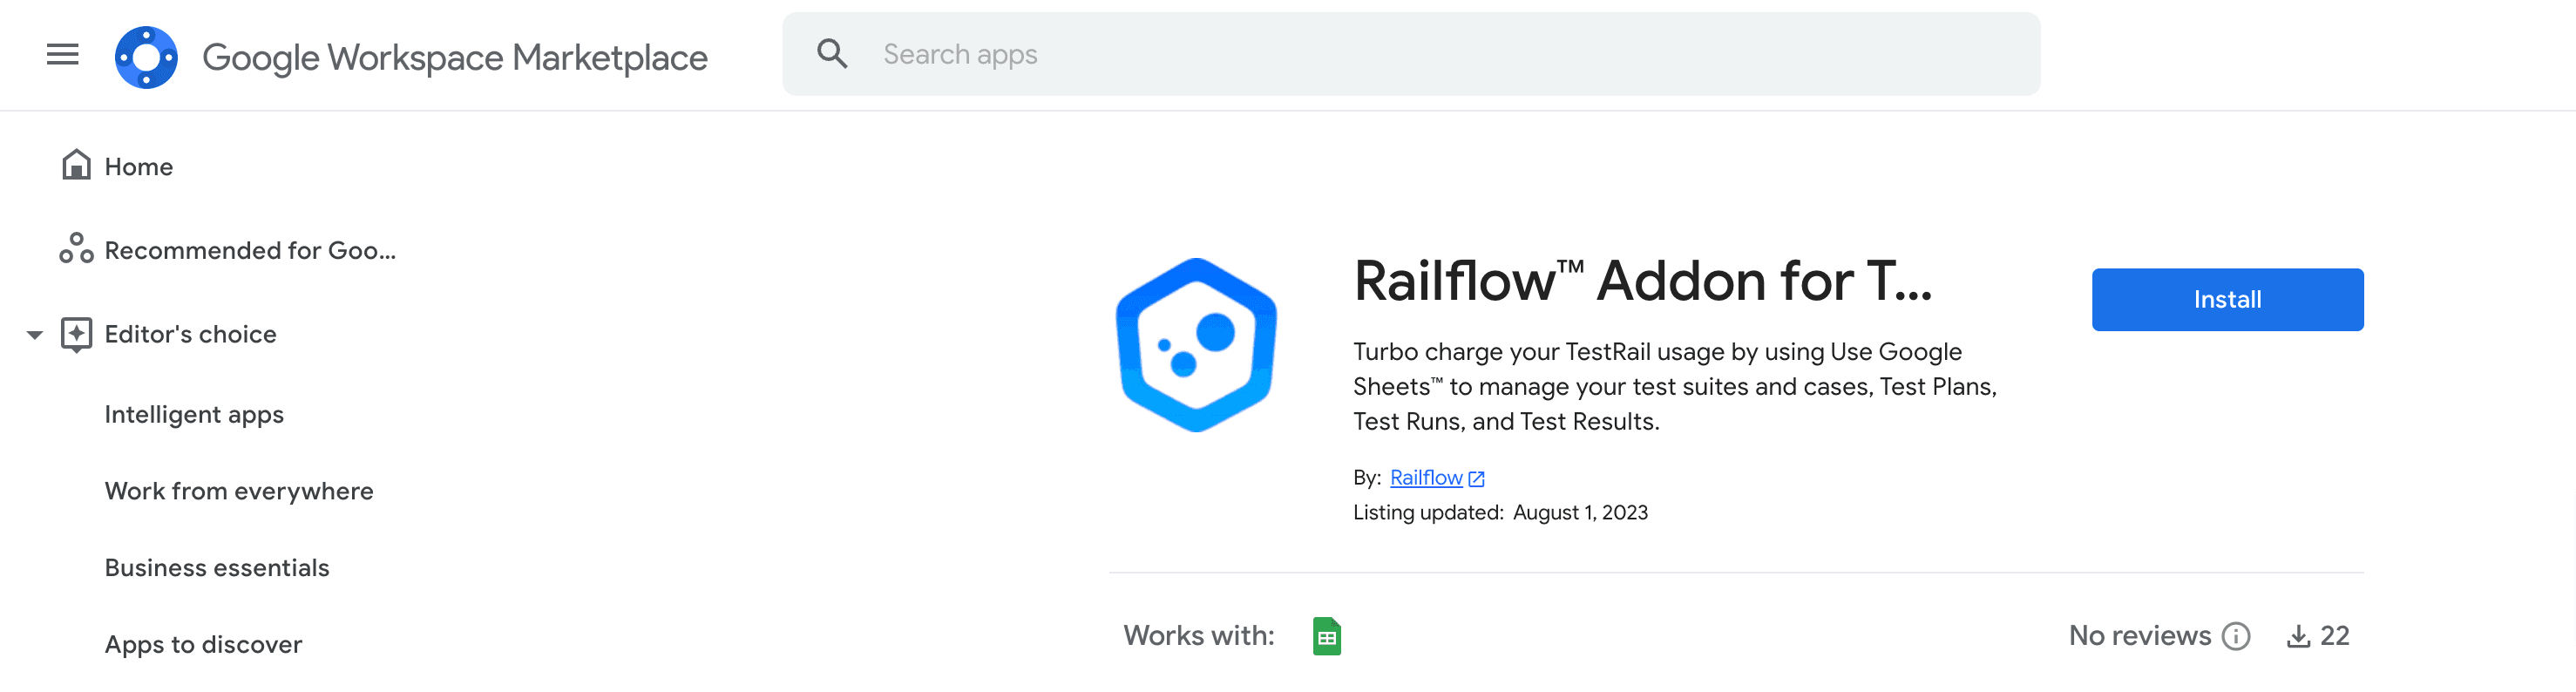The width and height of the screenshot is (2576, 692).
Task: Click the No reviews info icon
Action: (x=2236, y=636)
